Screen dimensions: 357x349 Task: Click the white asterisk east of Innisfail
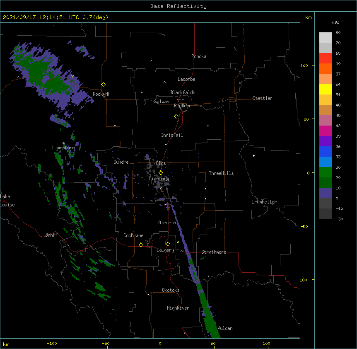click(208, 126)
